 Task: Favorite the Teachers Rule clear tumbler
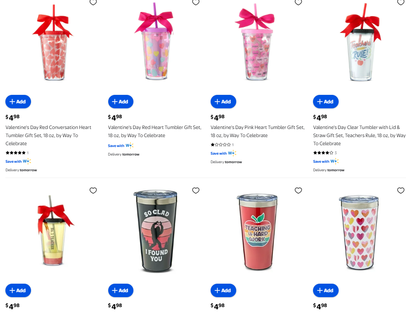click(x=401, y=2)
